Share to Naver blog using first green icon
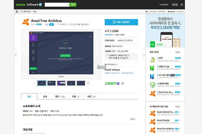The image size is (202, 134). click(106, 84)
